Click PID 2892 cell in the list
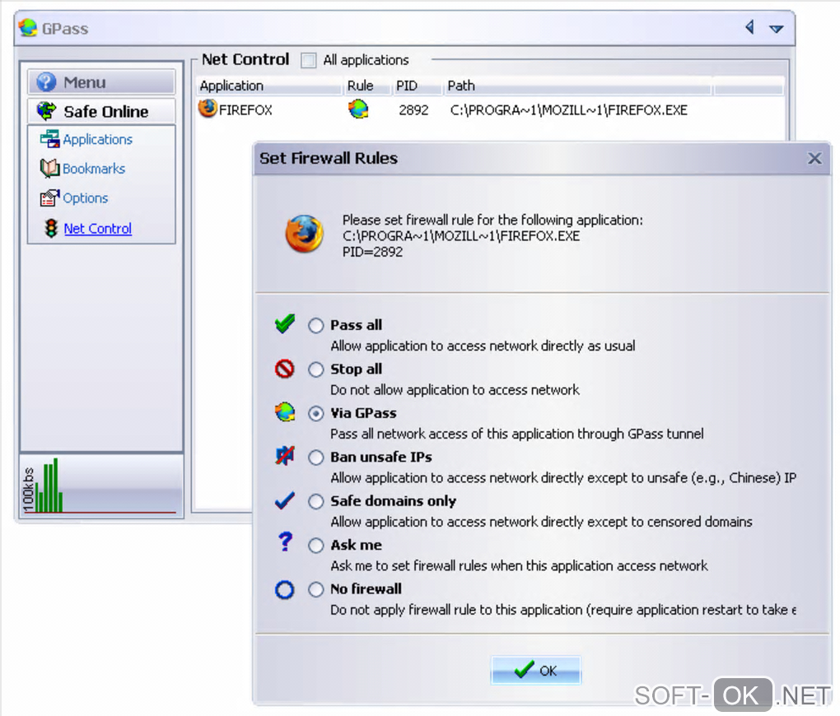Image resolution: width=840 pixels, height=716 pixels. [413, 110]
